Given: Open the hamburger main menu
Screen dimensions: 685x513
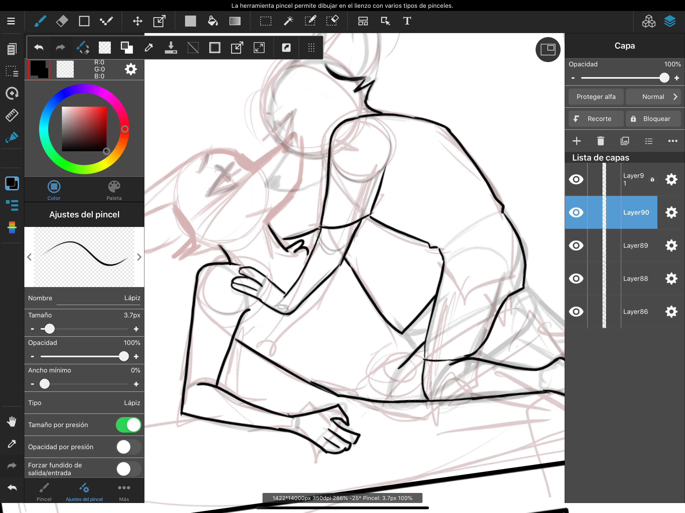Looking at the screenshot, I should pos(11,21).
